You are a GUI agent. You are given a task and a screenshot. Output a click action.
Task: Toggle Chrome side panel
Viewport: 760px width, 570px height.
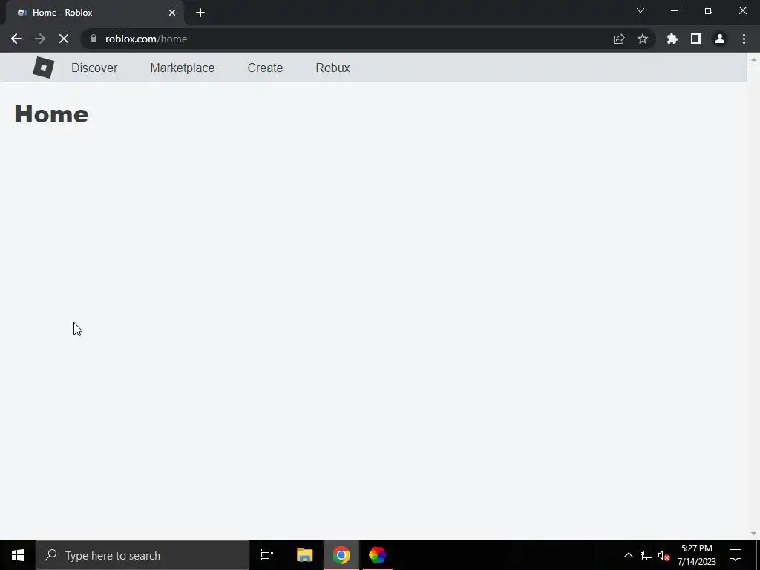pos(696,39)
